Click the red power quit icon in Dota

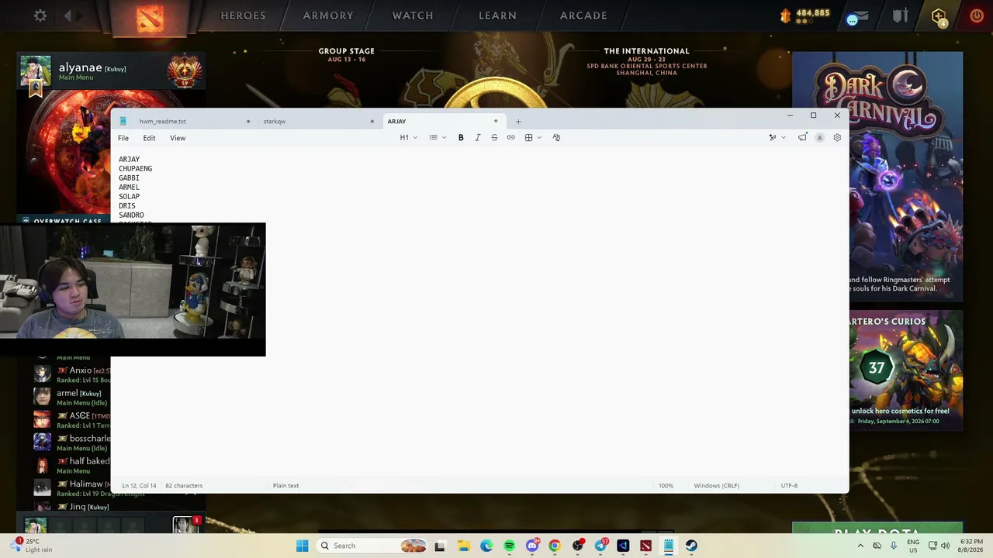pos(976,15)
